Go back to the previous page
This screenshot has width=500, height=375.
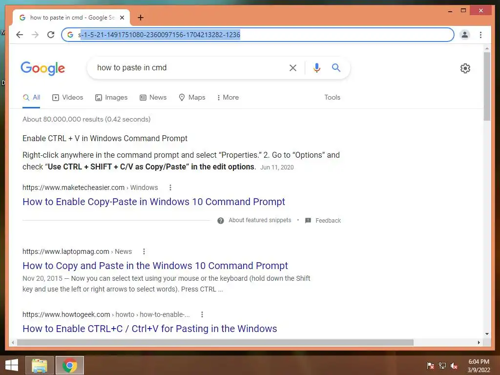[20, 35]
